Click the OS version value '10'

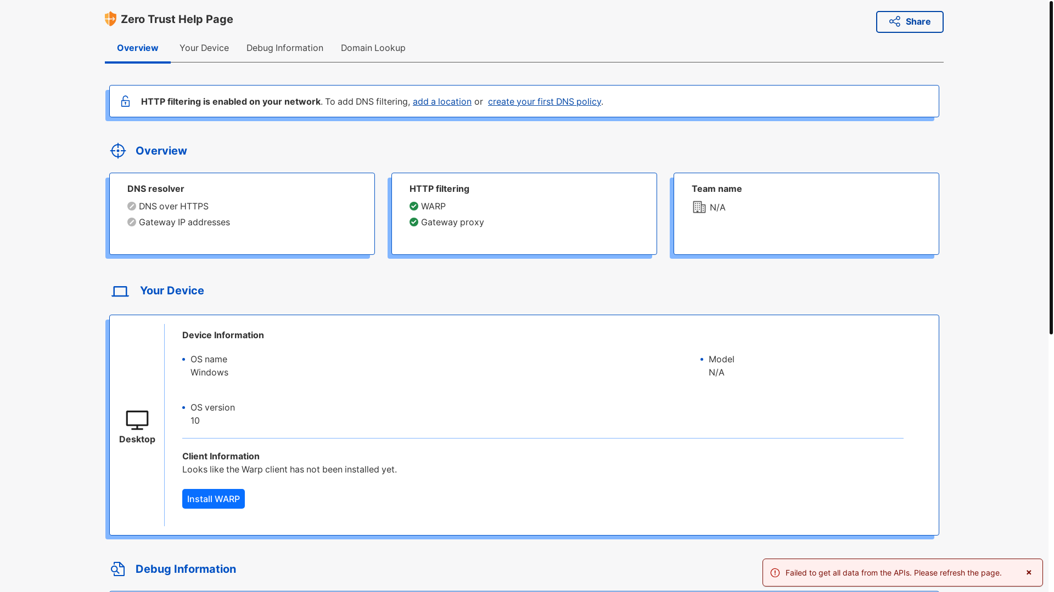tap(195, 420)
